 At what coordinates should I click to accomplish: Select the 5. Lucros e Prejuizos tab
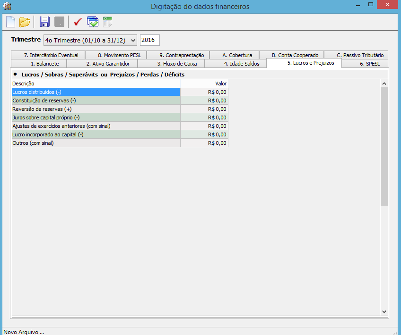point(304,63)
